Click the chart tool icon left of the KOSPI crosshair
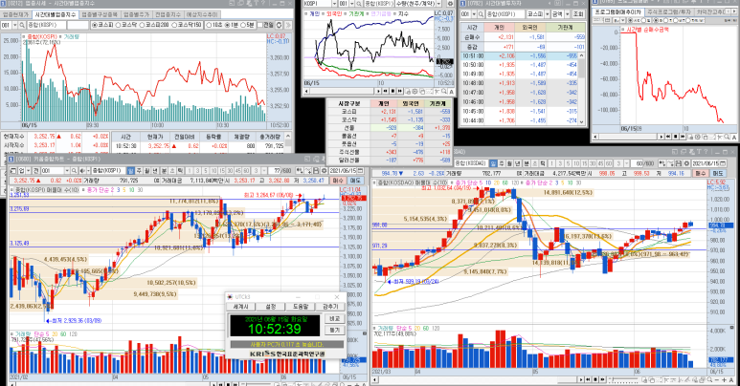 click(x=300, y=171)
